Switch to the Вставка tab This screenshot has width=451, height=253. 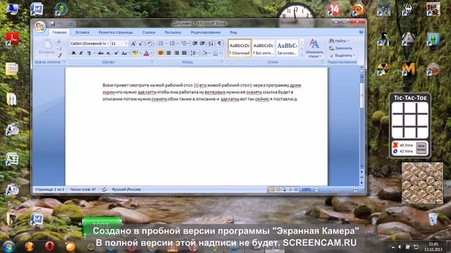[x=82, y=32]
